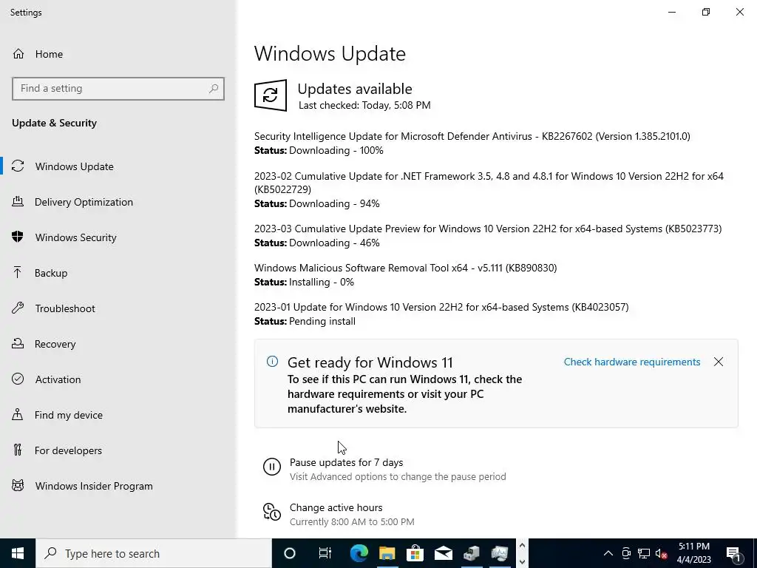757x568 pixels.
Task: Click the Troubleshoot wrench icon
Action: (18, 308)
